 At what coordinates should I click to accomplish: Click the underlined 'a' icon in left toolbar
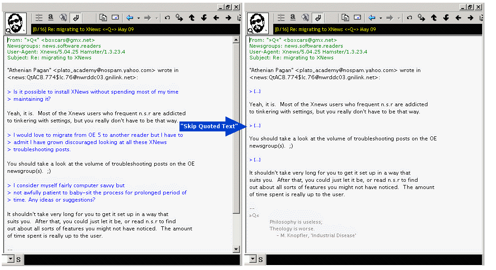click(51, 18)
